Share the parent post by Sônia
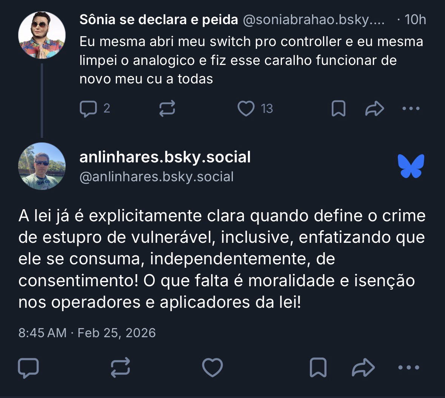 [374, 109]
